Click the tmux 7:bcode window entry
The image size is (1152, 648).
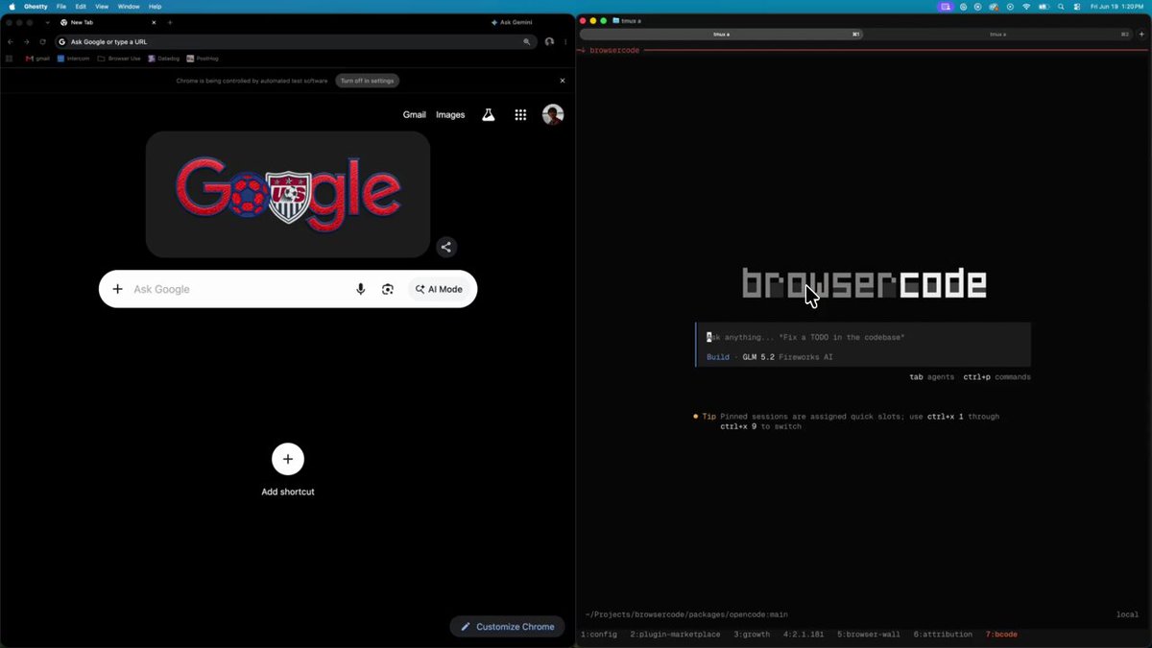[x=1001, y=635]
